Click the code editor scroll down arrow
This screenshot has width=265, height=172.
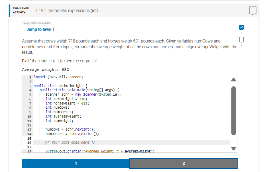click(233, 149)
